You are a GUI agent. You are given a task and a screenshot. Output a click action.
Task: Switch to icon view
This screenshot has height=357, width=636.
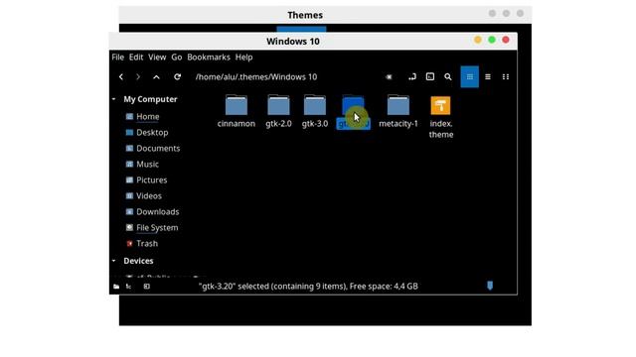coord(470,77)
